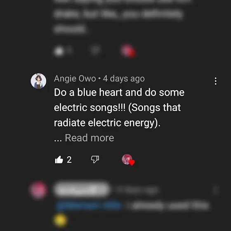
Task: Click the blurred username of bottom commenter
Action: [82, 190]
